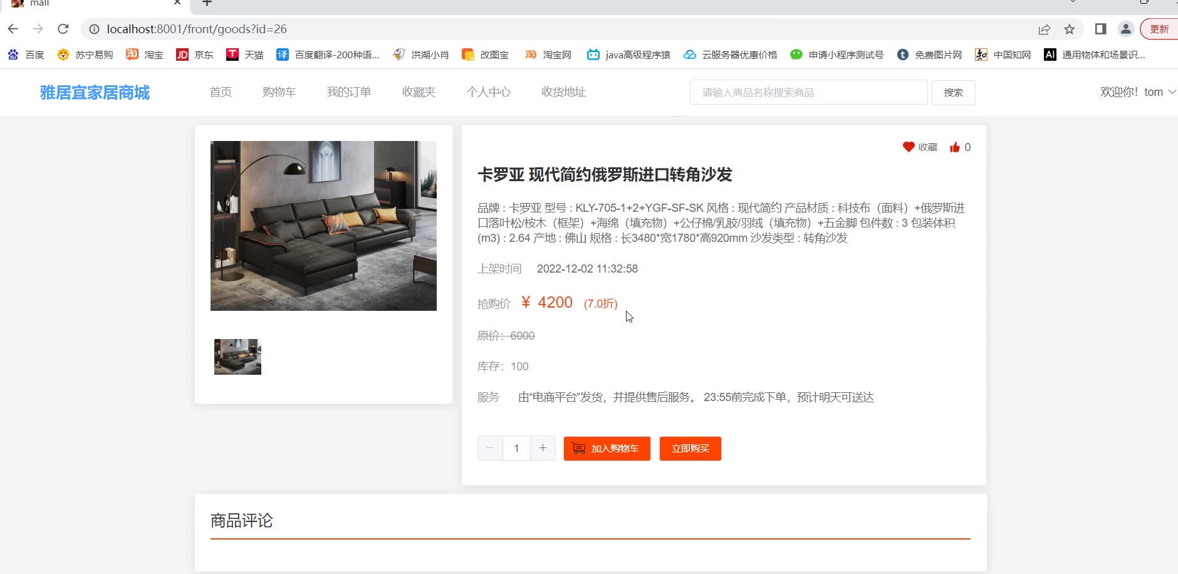Open the 洪湖小肖 bookmark

(421, 55)
